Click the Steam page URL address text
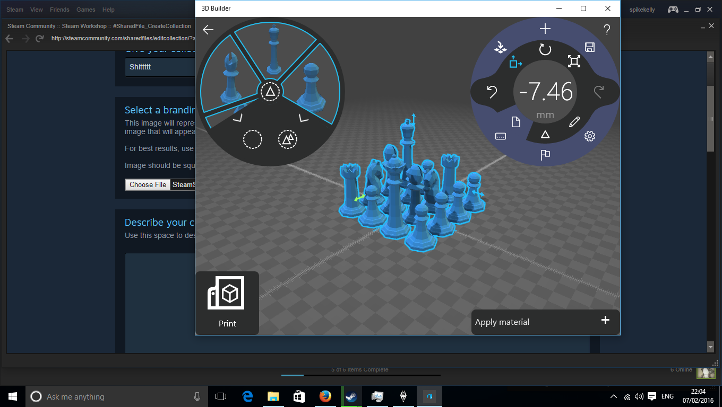Screen dimensions: 722x407 pyautogui.click(x=123, y=38)
